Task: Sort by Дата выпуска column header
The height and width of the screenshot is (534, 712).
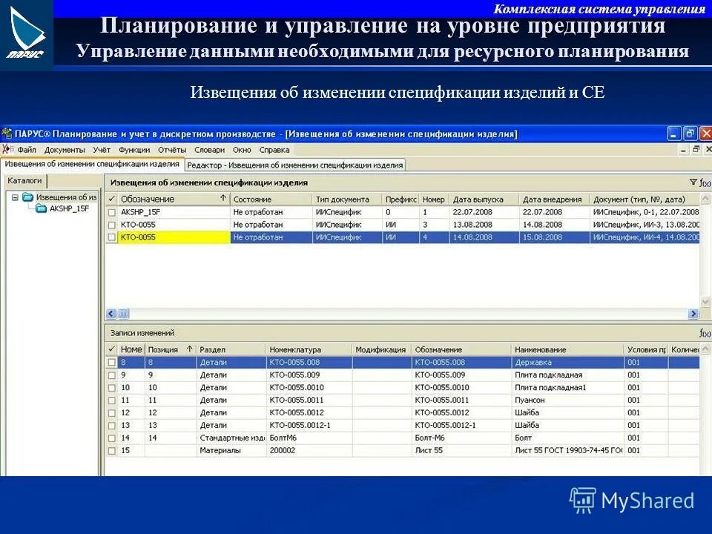Action: (484, 199)
